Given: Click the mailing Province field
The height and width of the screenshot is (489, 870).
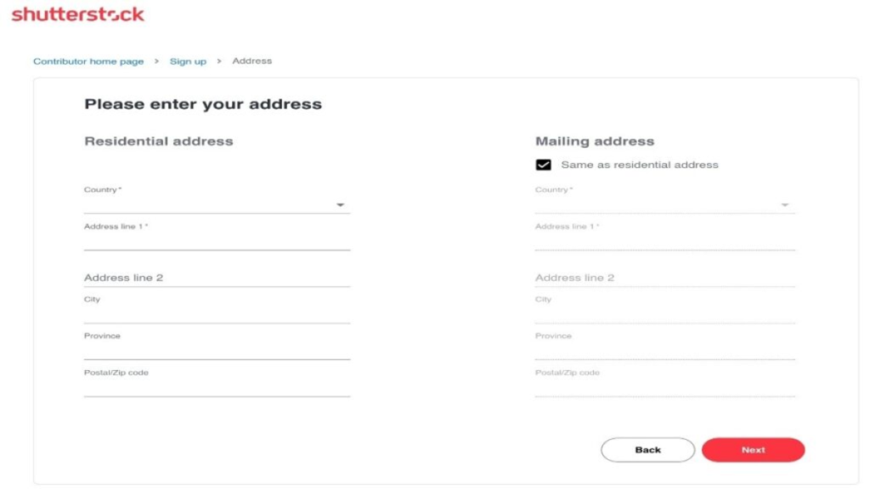Looking at the screenshot, I should (663, 347).
